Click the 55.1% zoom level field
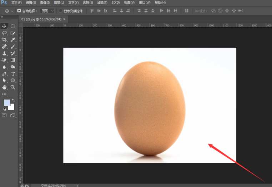 pos(25,186)
